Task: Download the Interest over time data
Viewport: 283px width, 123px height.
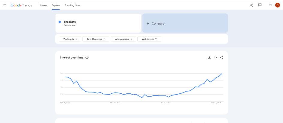Action: [x=209, y=58]
